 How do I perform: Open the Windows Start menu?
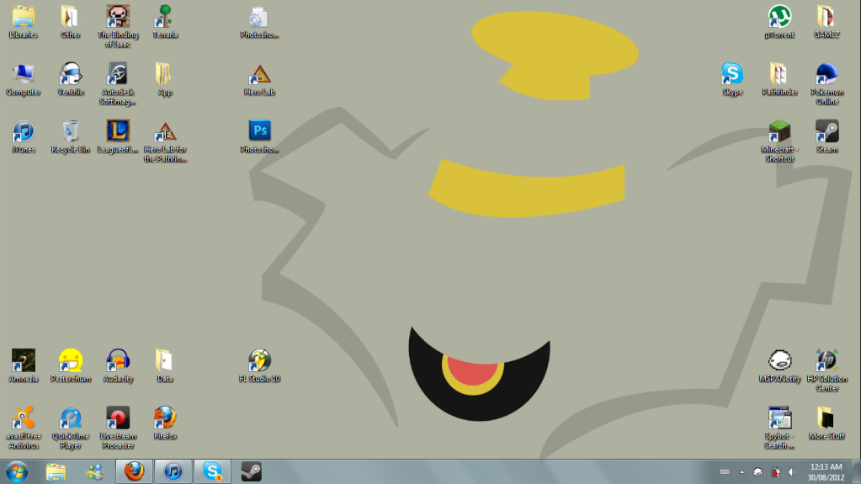(15, 471)
